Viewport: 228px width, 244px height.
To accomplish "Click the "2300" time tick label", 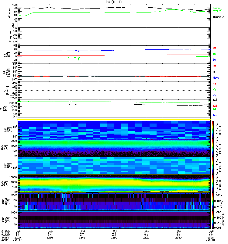I will tap(114, 238).
